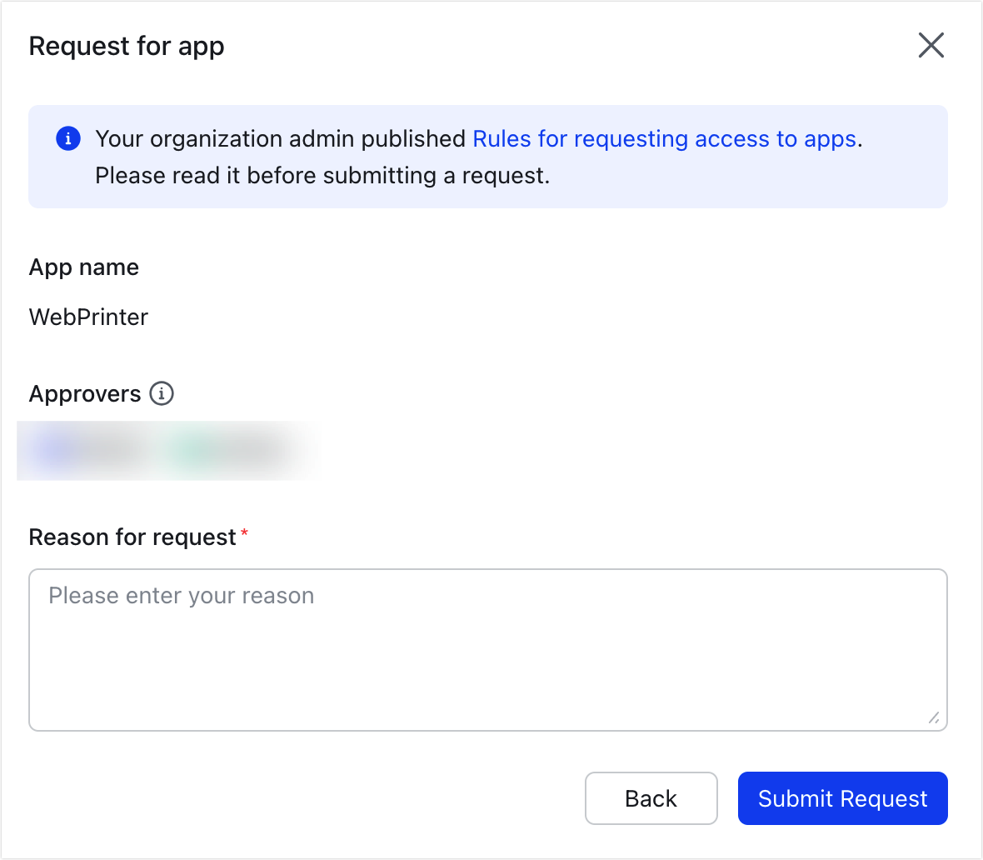Click the resize handle on the reason box
Screen dimensions: 983x860
[935, 718]
